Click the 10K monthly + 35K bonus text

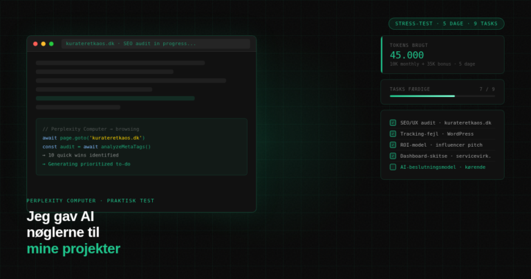click(x=432, y=64)
